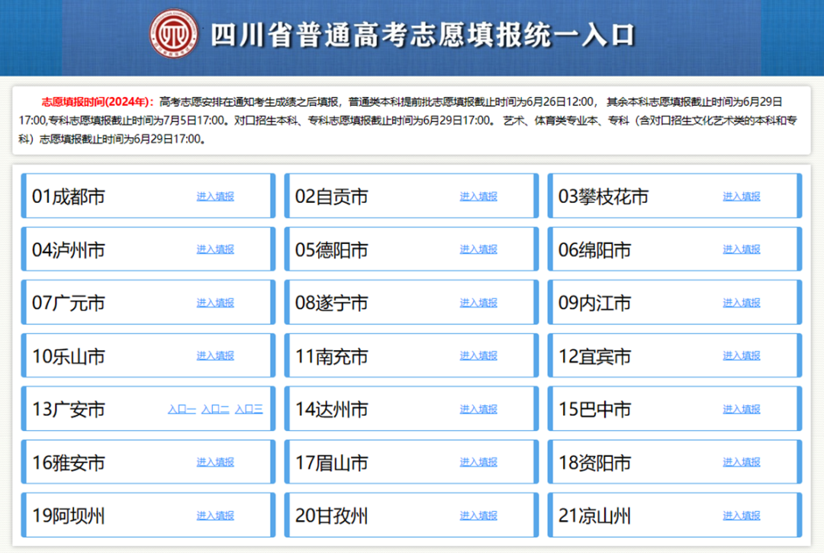Click 进入填报 next to 10乐山市

point(214,355)
